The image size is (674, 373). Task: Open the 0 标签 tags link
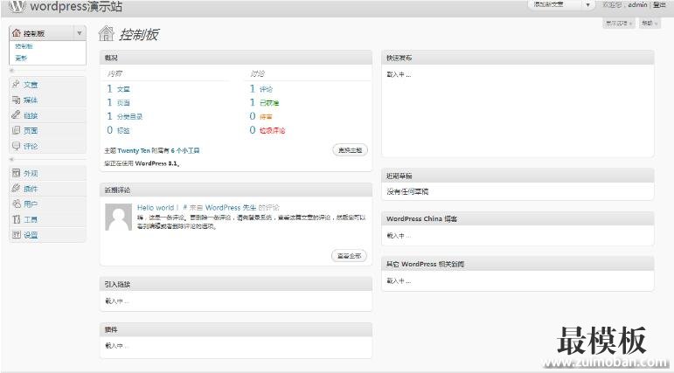point(118,130)
